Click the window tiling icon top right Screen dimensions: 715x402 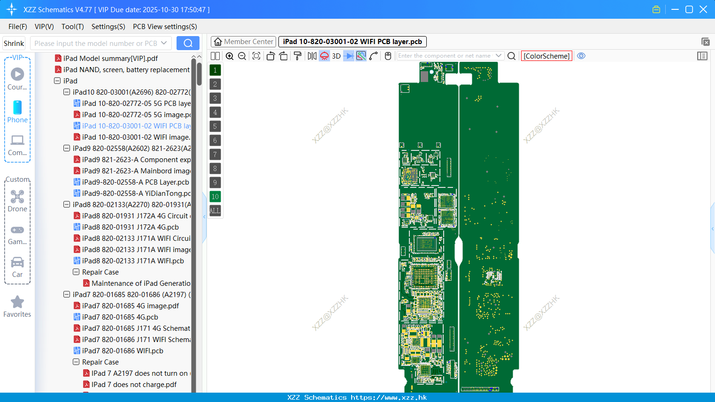[x=705, y=42]
